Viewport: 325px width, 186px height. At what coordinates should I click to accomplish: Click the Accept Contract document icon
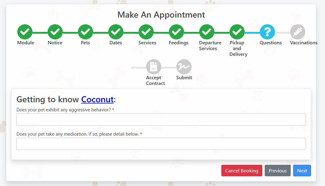154,67
